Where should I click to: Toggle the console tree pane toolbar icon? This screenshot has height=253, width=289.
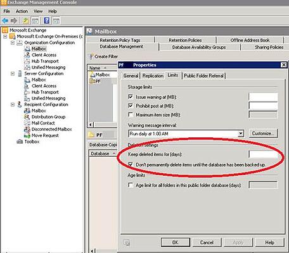click(35, 20)
